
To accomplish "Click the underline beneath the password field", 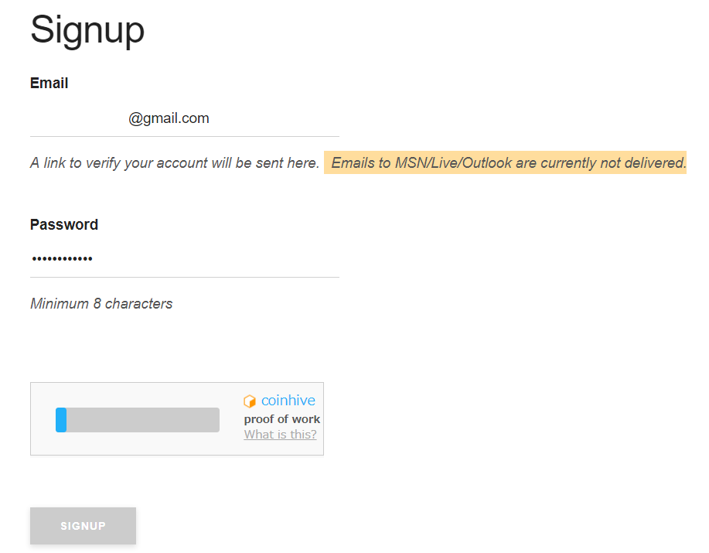I will [184, 277].
